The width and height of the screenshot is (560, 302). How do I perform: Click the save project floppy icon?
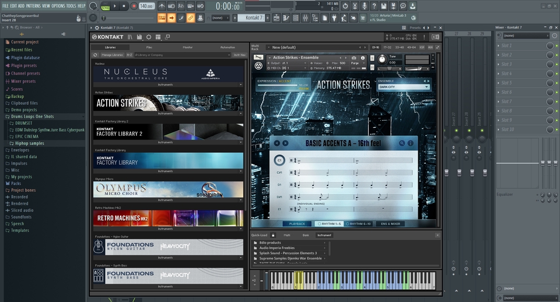pyautogui.click(x=384, y=6)
